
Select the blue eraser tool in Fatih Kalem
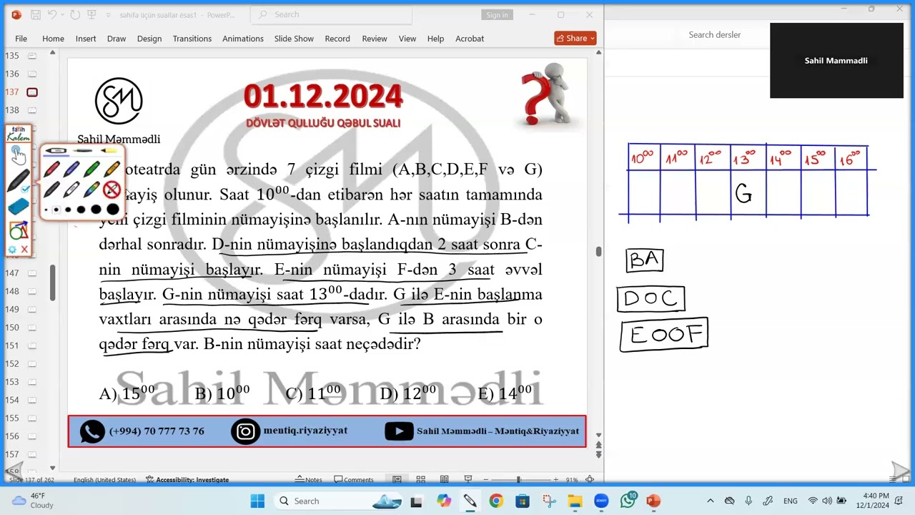(18, 207)
